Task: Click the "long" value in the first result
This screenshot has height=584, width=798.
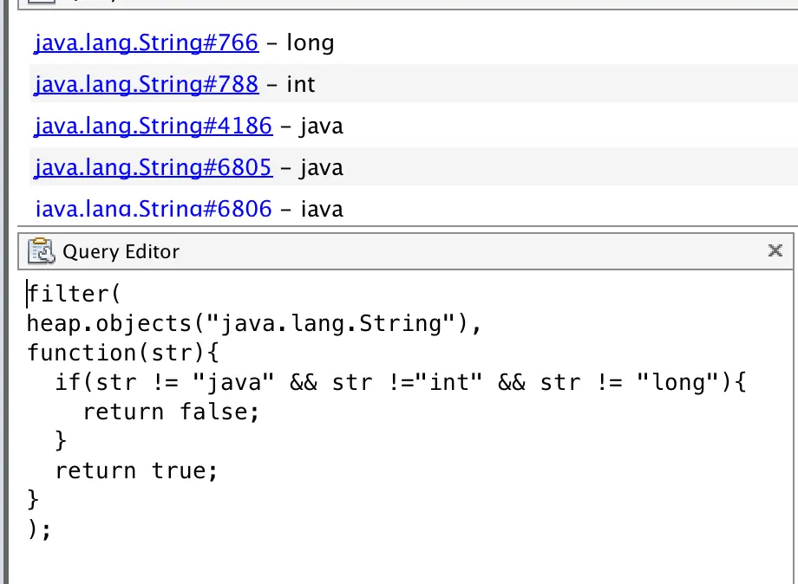Action: 310,42
